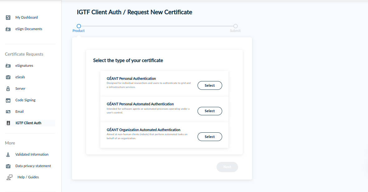Click the Code Signing terminal icon

coord(8,100)
